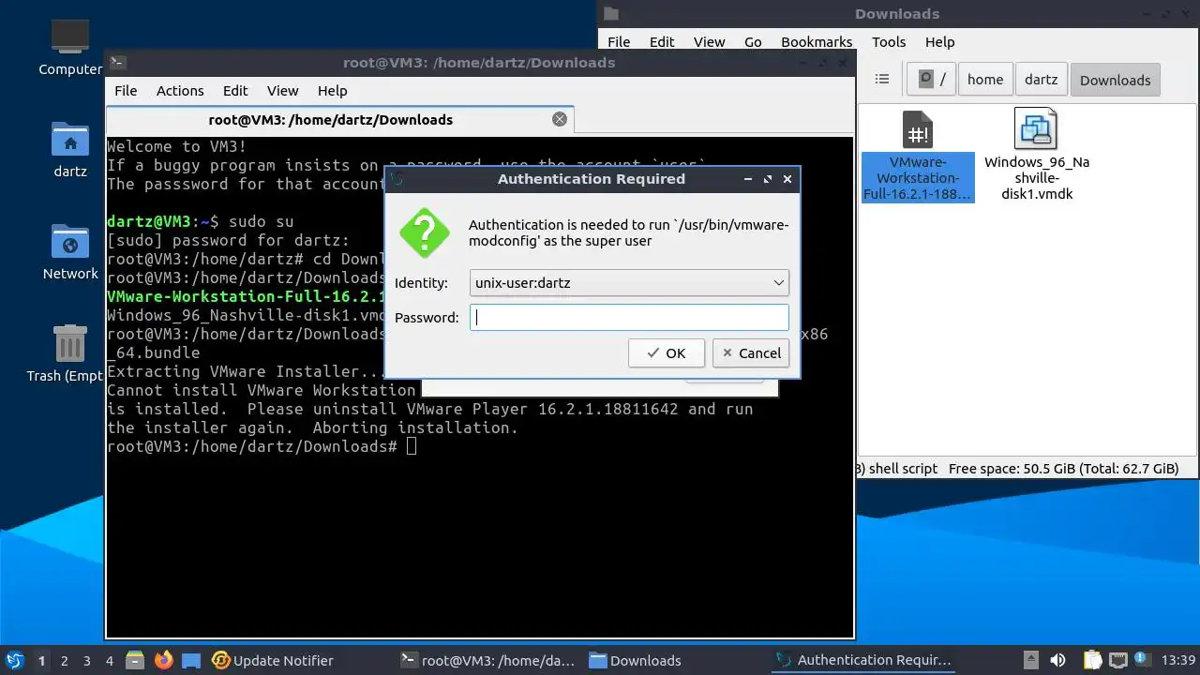Click Cancel in the authentication dialog
The height and width of the screenshot is (675, 1200).
[751, 353]
